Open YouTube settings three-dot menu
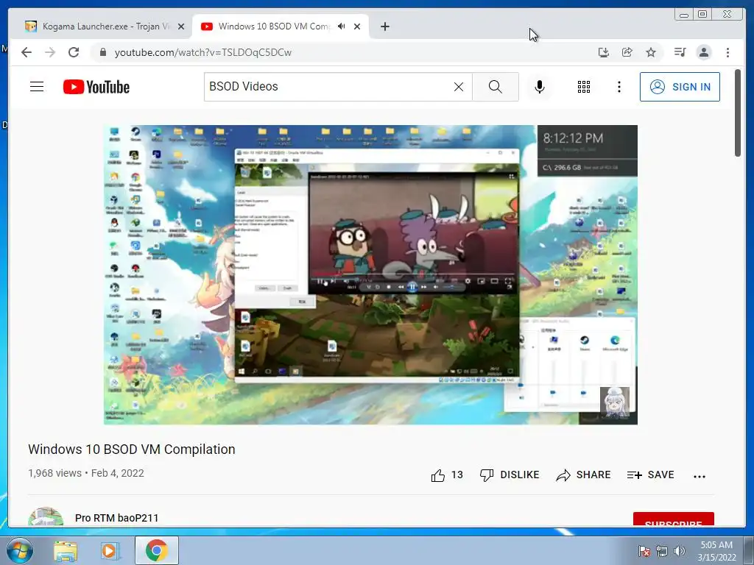The width and height of the screenshot is (754, 565). tap(619, 87)
